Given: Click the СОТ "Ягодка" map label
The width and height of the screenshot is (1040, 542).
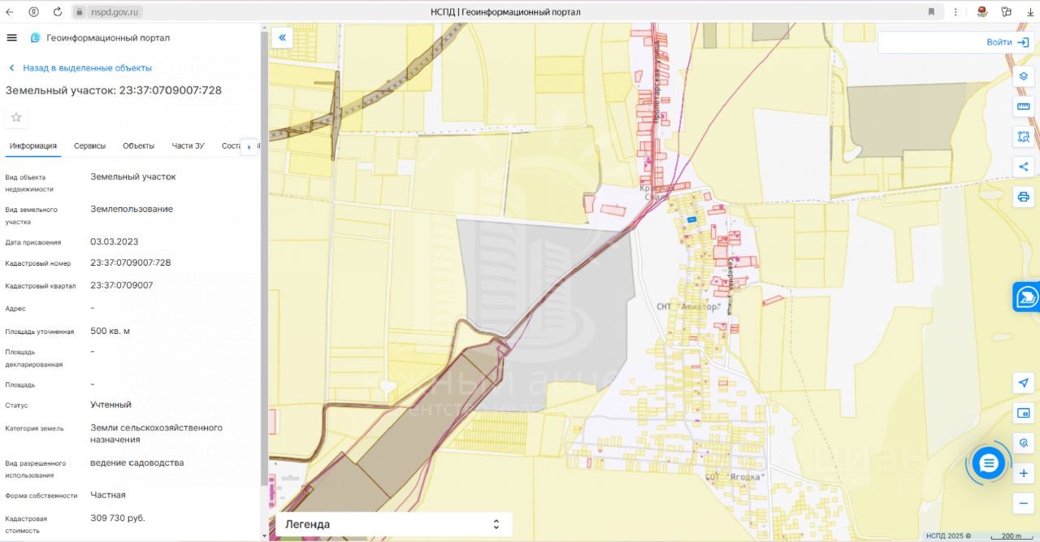Looking at the screenshot, I should coord(735,477).
